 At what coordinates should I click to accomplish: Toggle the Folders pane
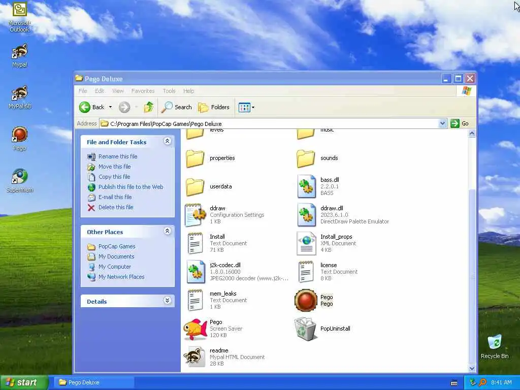pyautogui.click(x=214, y=107)
